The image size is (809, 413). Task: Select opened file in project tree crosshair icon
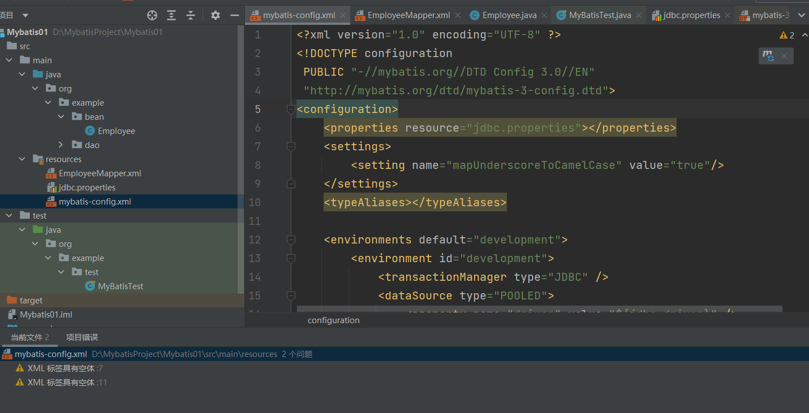(152, 15)
